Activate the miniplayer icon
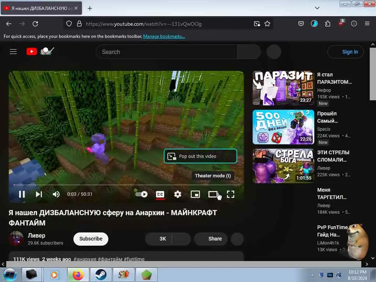Viewport: 376px width, 282px height. [x=195, y=194]
